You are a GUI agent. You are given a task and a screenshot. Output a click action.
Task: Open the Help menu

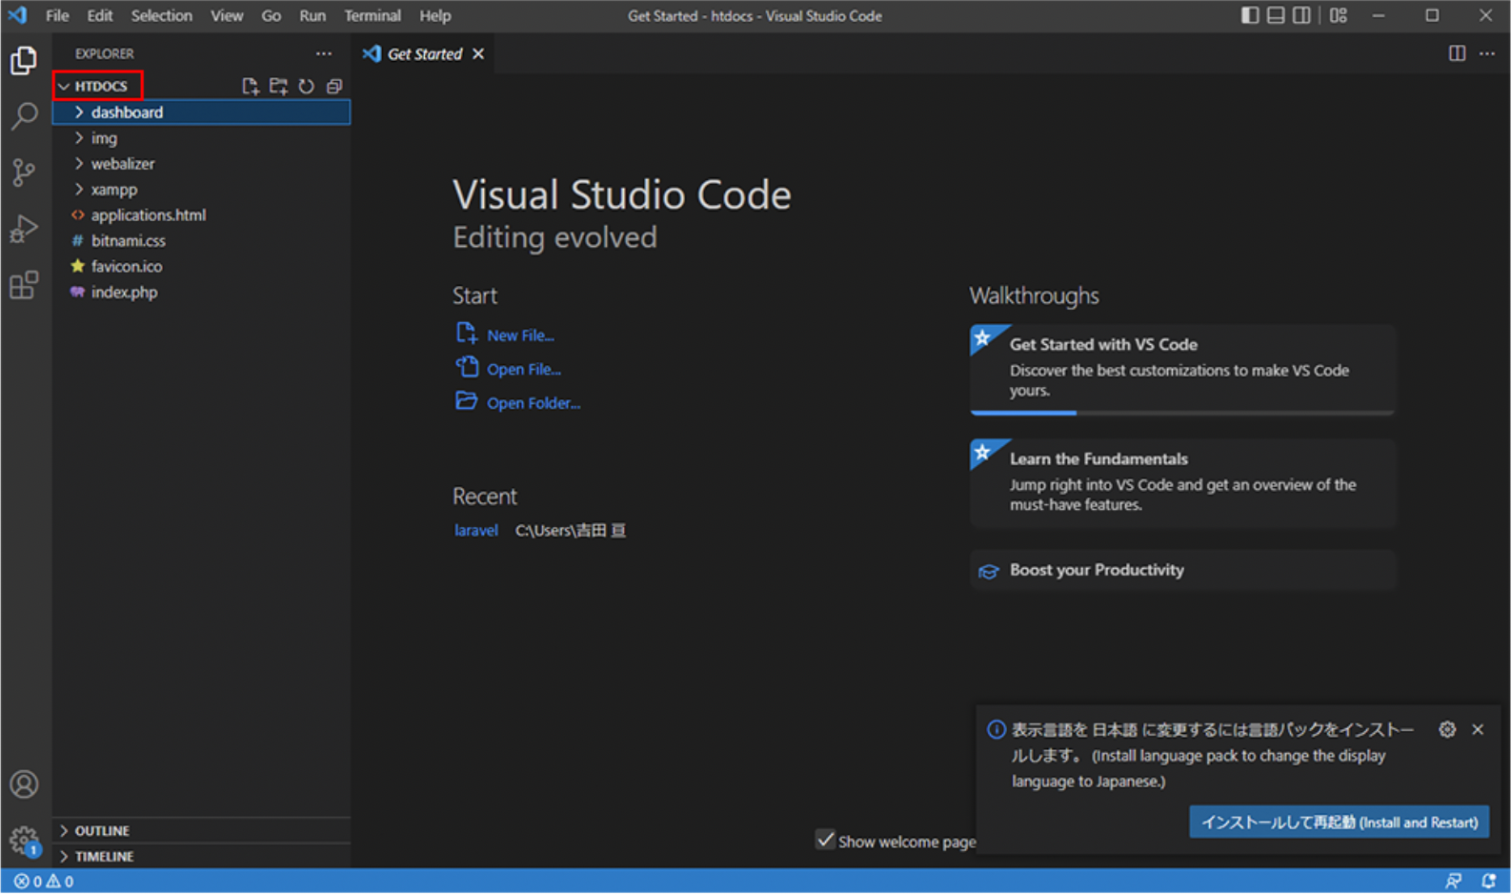click(x=434, y=15)
